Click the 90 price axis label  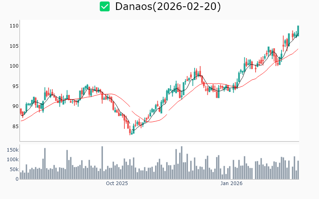pos(15,106)
